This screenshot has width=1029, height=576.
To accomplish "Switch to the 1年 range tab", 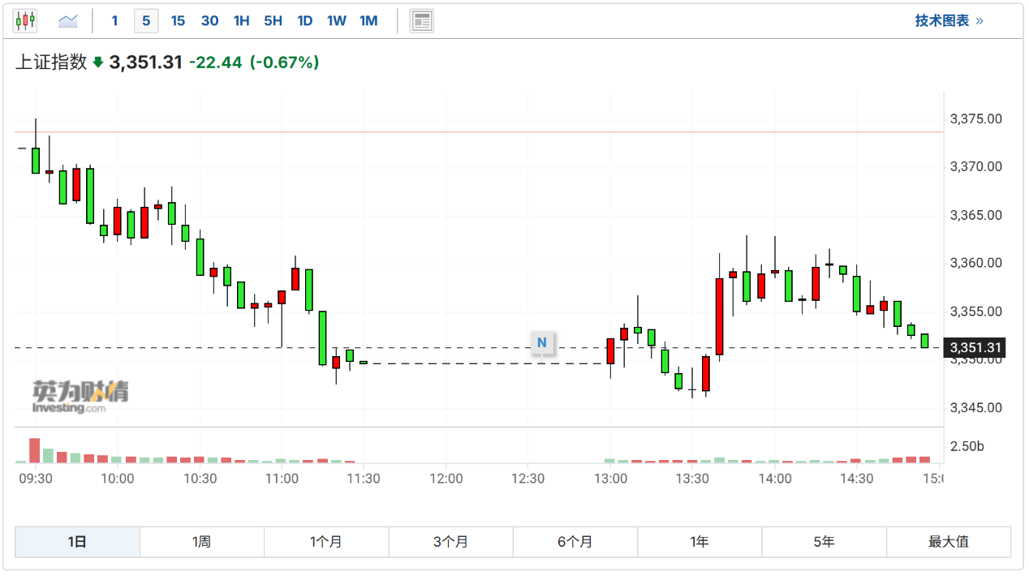I will click(x=700, y=542).
